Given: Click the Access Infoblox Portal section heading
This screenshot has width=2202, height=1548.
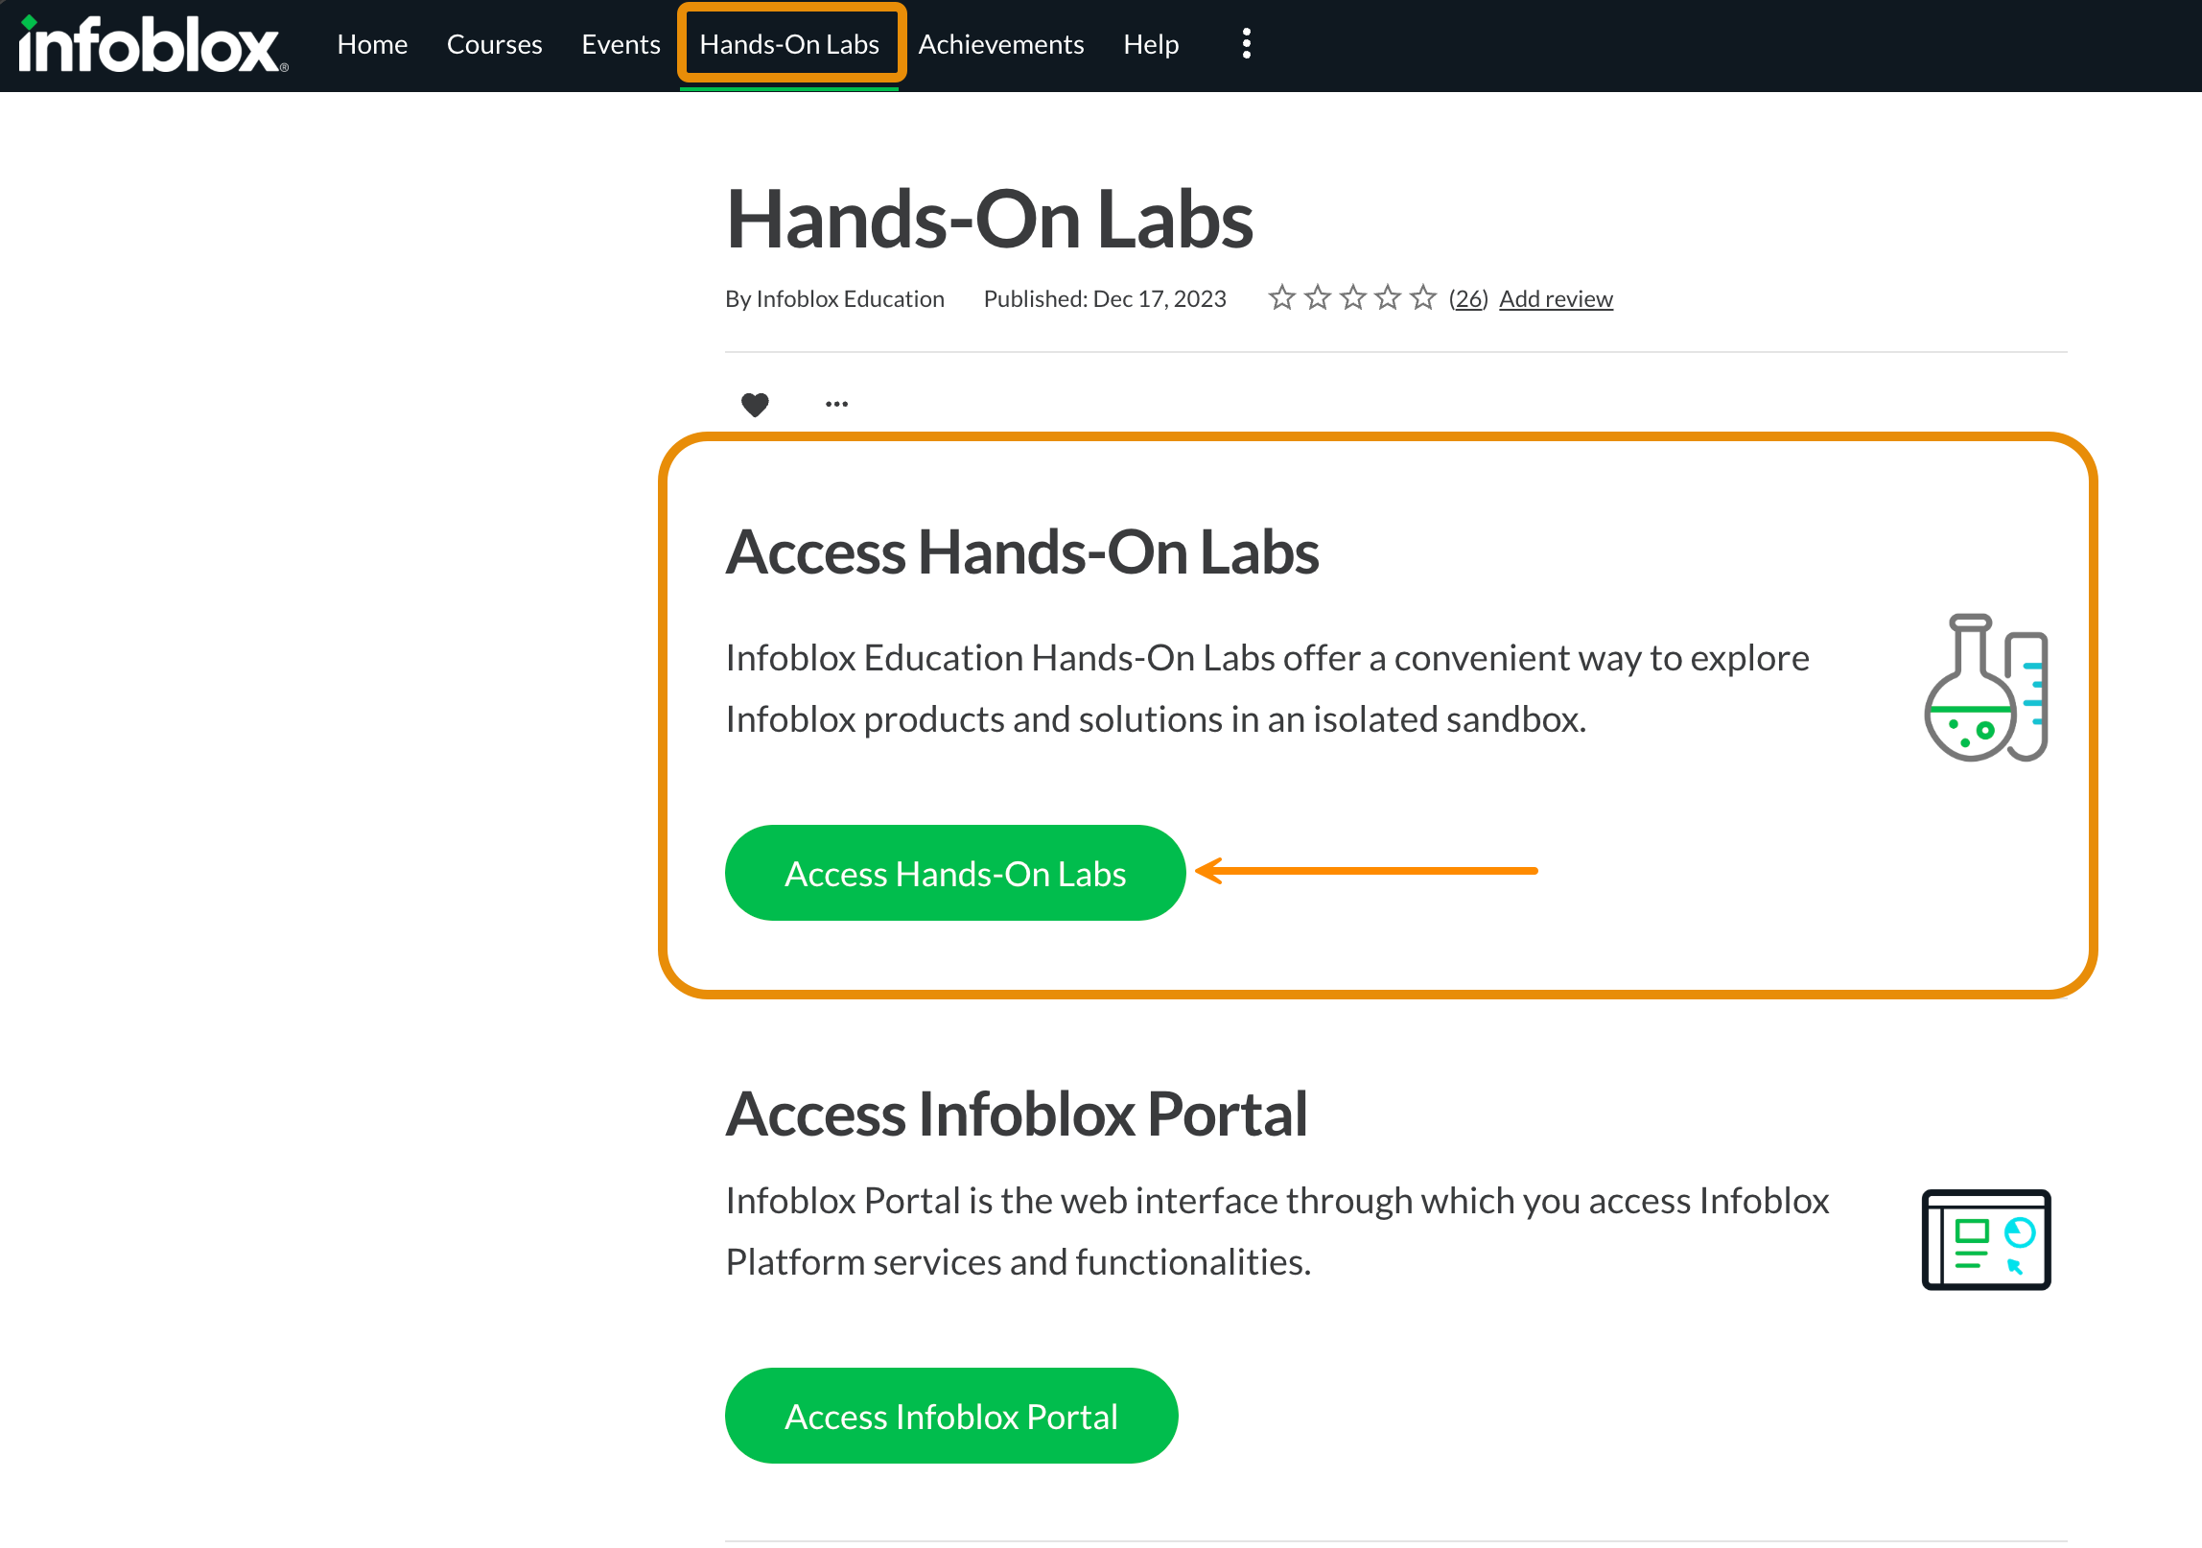Looking at the screenshot, I should [1017, 1114].
